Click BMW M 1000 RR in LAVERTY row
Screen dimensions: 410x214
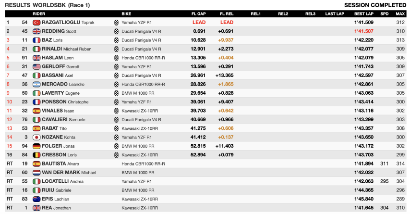(138, 93)
